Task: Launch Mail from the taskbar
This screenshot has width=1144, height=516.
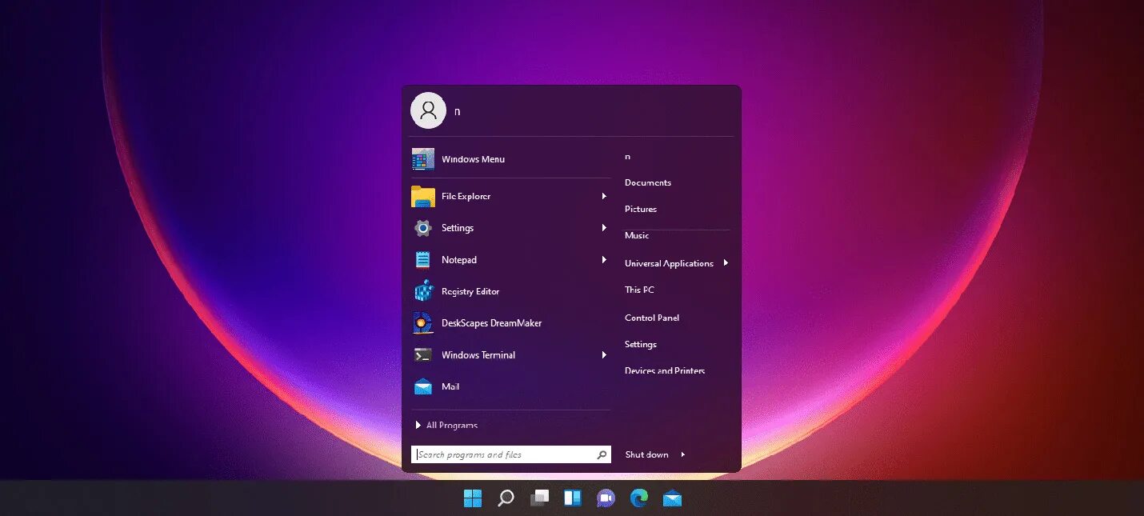Action: point(673,499)
